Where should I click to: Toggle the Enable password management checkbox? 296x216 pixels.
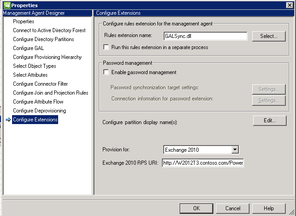(106, 72)
